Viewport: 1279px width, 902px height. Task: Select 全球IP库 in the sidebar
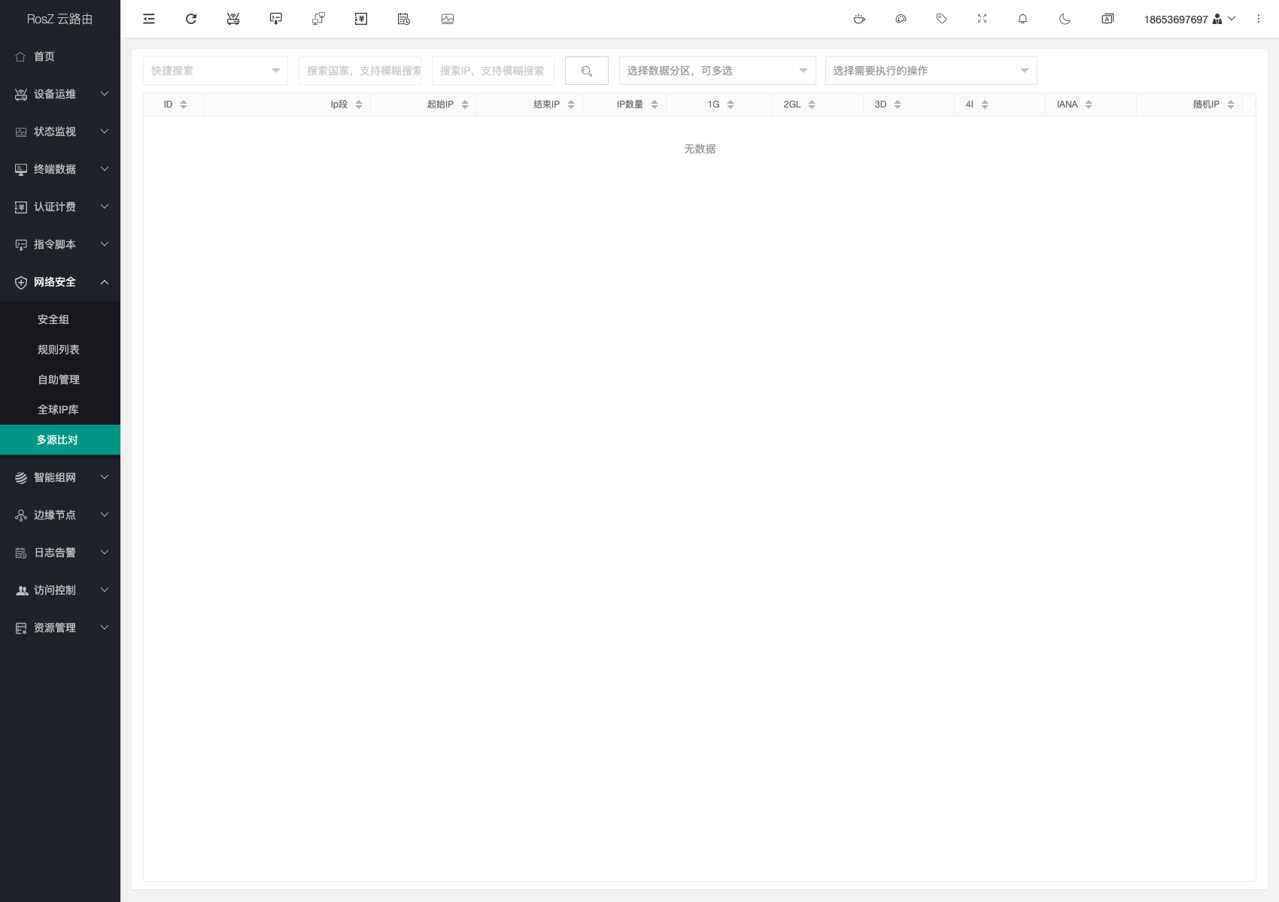(58, 410)
